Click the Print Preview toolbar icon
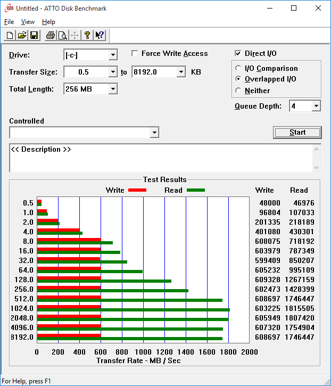 [62, 35]
